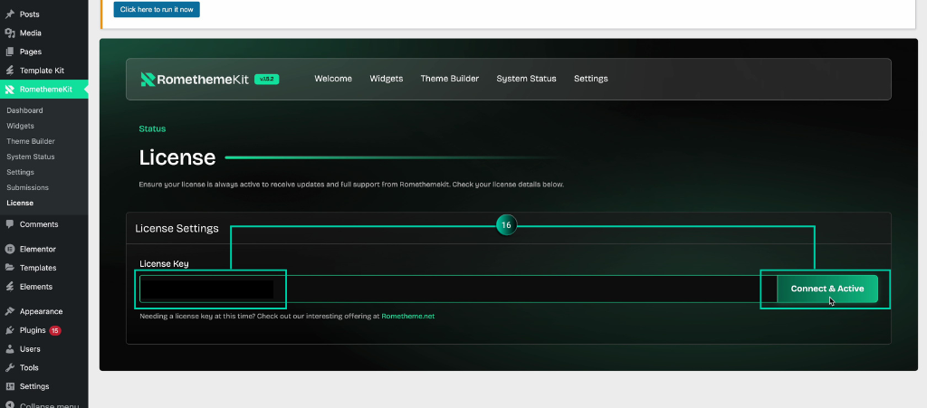Click the Elements icon in sidebar
This screenshot has width=927, height=408.
click(9, 287)
